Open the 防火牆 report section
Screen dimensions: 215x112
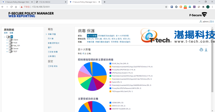(51, 39)
